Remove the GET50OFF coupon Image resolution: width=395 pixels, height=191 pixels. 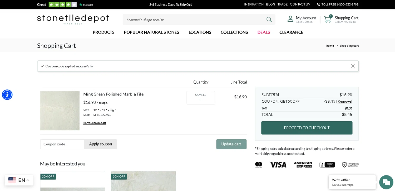(344, 101)
